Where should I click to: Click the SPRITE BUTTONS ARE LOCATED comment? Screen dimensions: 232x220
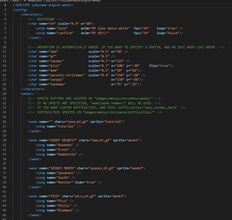click(x=94, y=98)
